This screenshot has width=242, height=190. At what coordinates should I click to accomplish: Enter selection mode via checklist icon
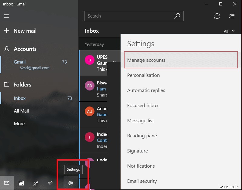pyautogui.click(x=231, y=16)
